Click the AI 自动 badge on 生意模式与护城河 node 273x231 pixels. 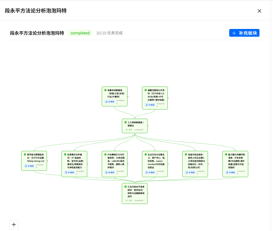pyautogui.click(x=70, y=172)
